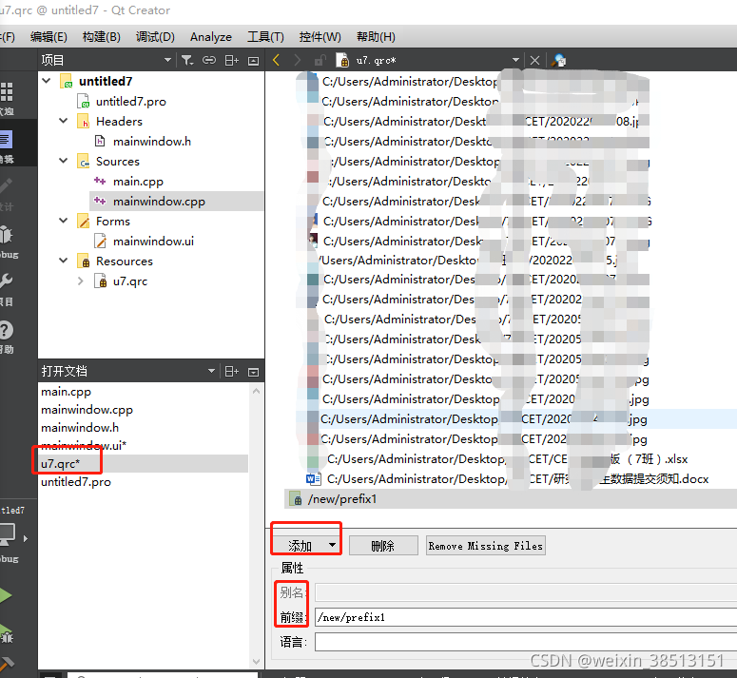Select main.cpp under Sources
Viewport: 737px width, 678px height.
(138, 182)
